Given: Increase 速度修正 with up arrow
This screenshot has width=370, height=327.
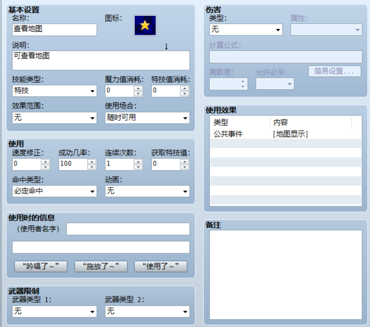Looking at the screenshot, I should [x=45, y=162].
